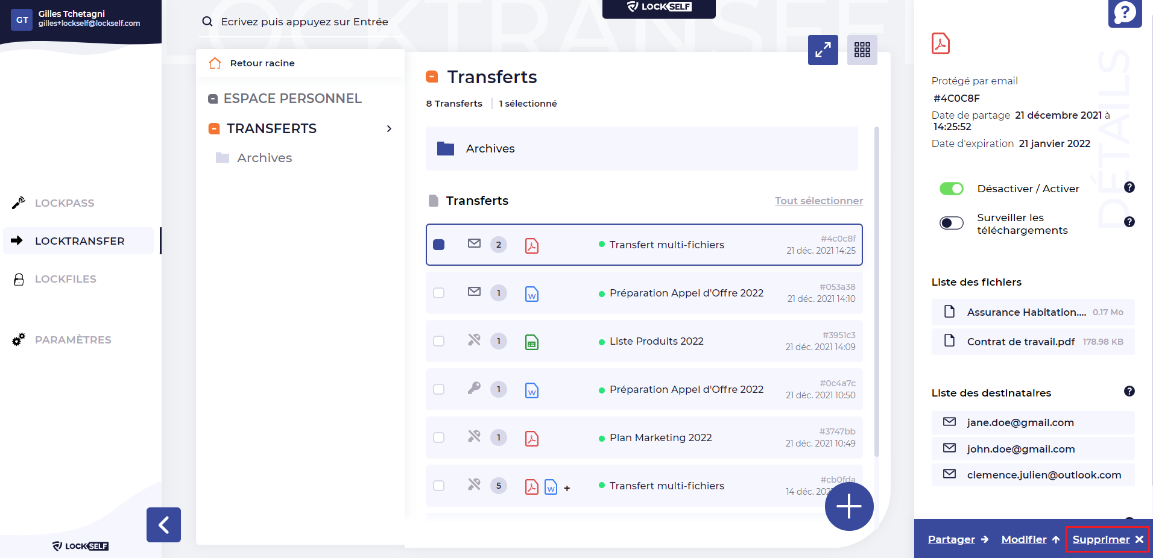The width and height of the screenshot is (1153, 558).
Task: Click help icon next to Surveiller les téléchargements
Action: pyautogui.click(x=1129, y=222)
